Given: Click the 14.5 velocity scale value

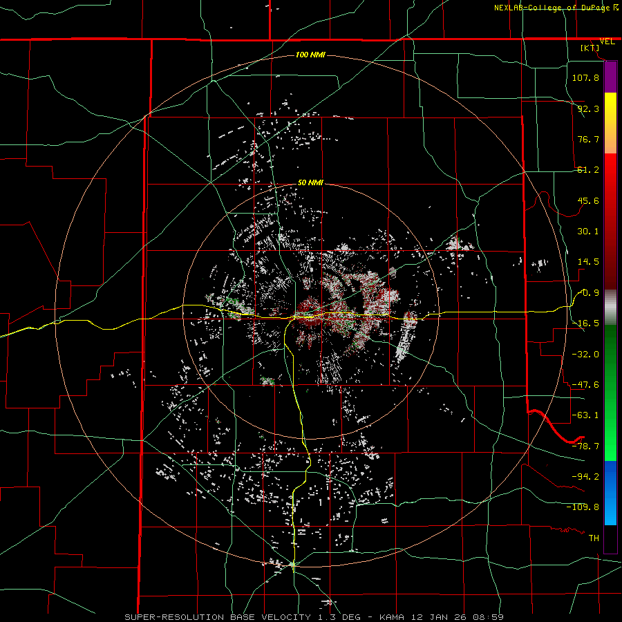Looking at the screenshot, I should tap(588, 262).
